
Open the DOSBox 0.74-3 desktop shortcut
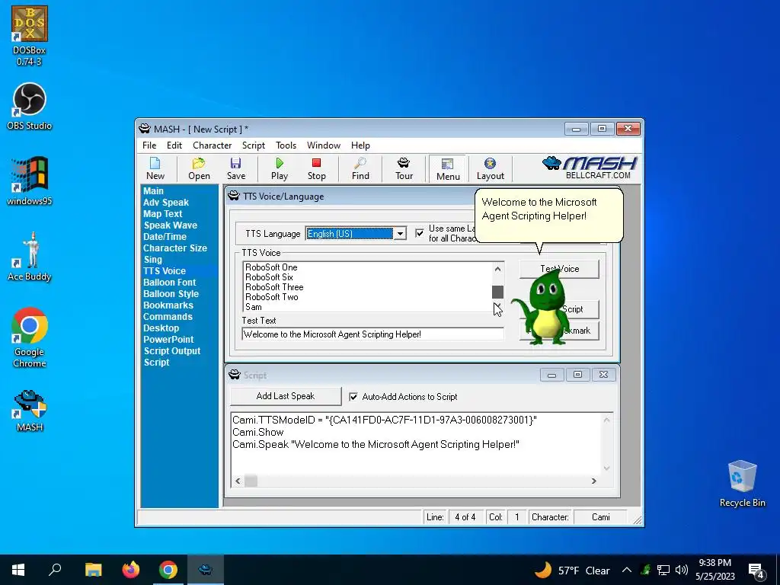[30, 36]
